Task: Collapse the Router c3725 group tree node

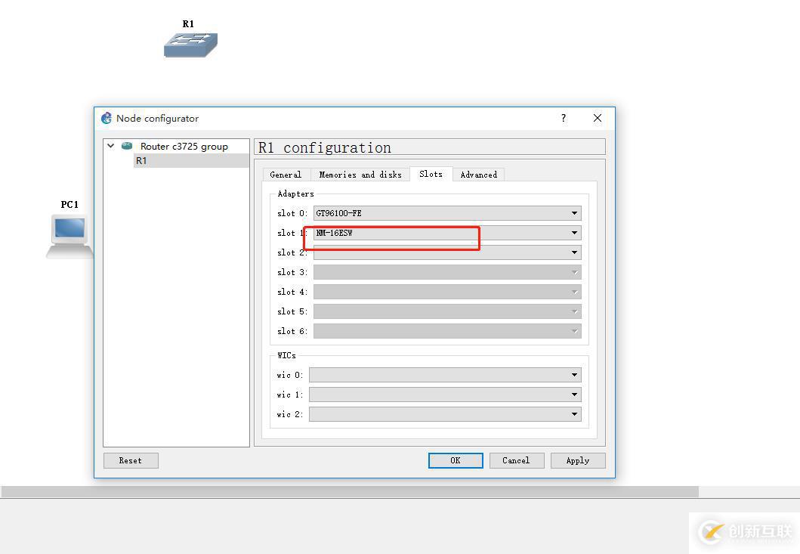Action: pyautogui.click(x=111, y=146)
